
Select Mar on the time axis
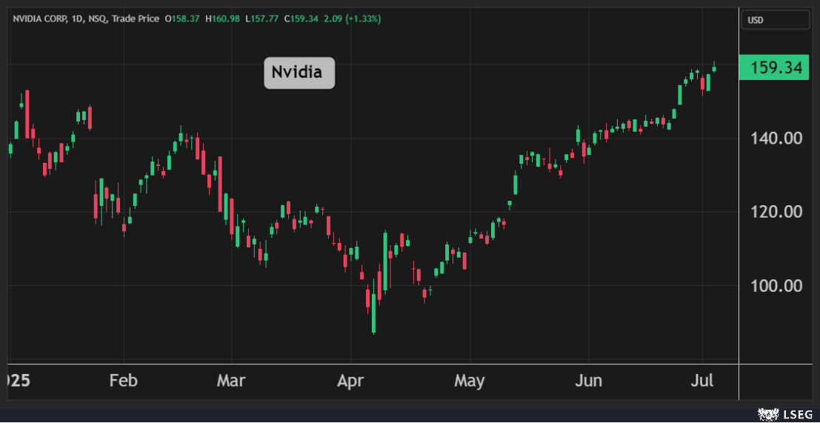(x=230, y=382)
